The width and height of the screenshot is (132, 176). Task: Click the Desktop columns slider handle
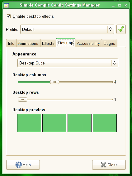(x=54, y=82)
